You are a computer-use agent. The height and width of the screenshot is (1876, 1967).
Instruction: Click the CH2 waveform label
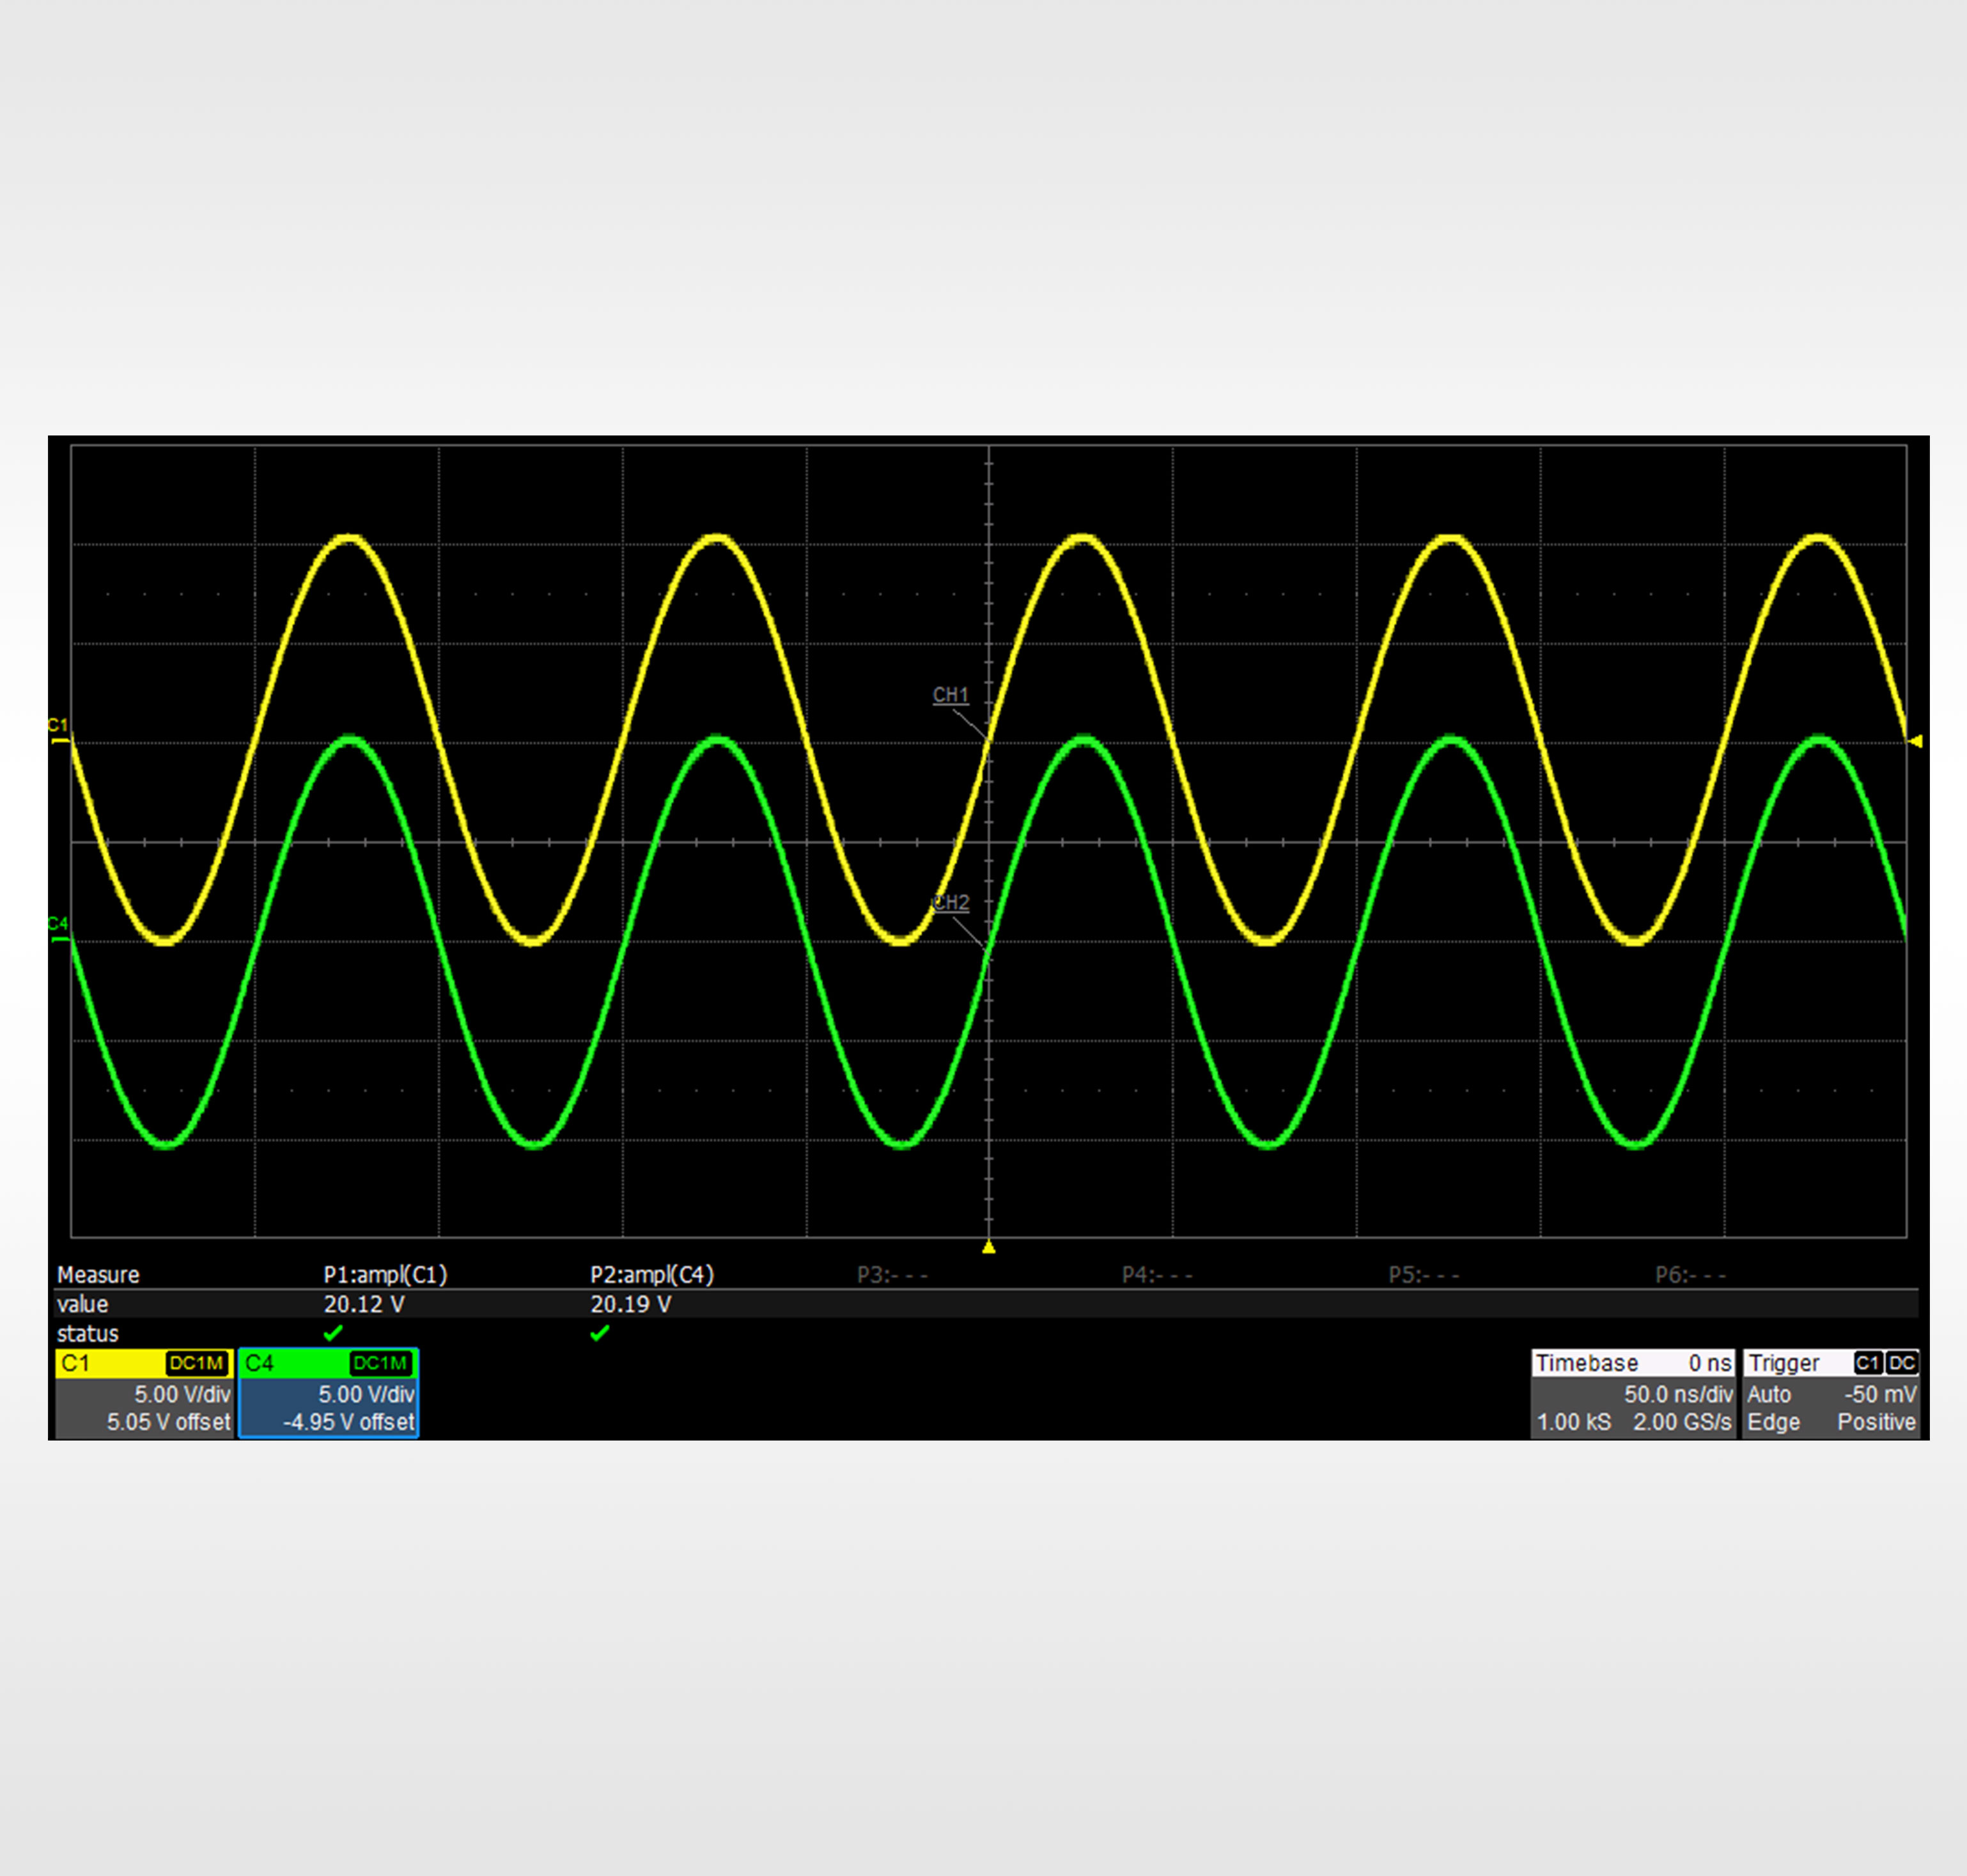pyautogui.click(x=950, y=902)
